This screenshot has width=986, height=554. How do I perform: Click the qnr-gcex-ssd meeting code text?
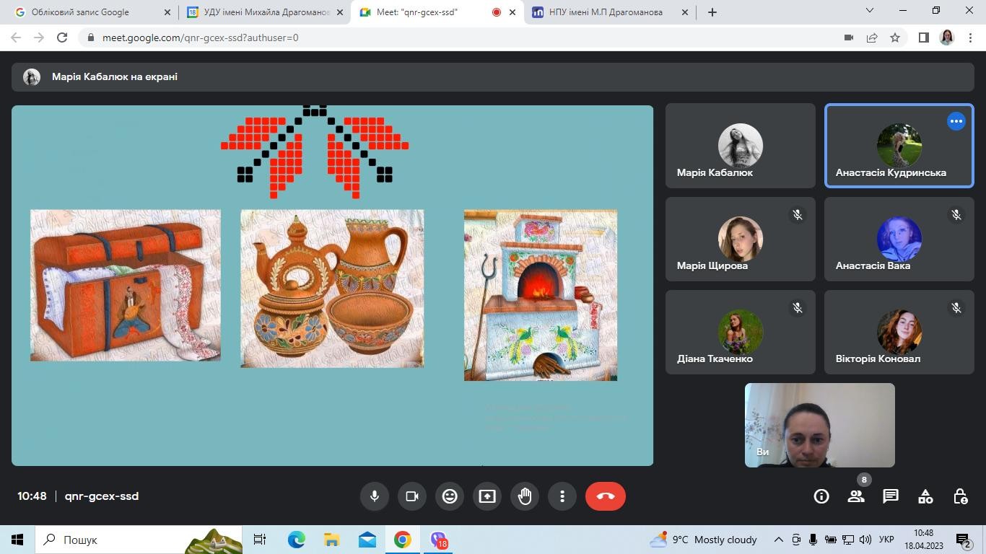pos(102,496)
